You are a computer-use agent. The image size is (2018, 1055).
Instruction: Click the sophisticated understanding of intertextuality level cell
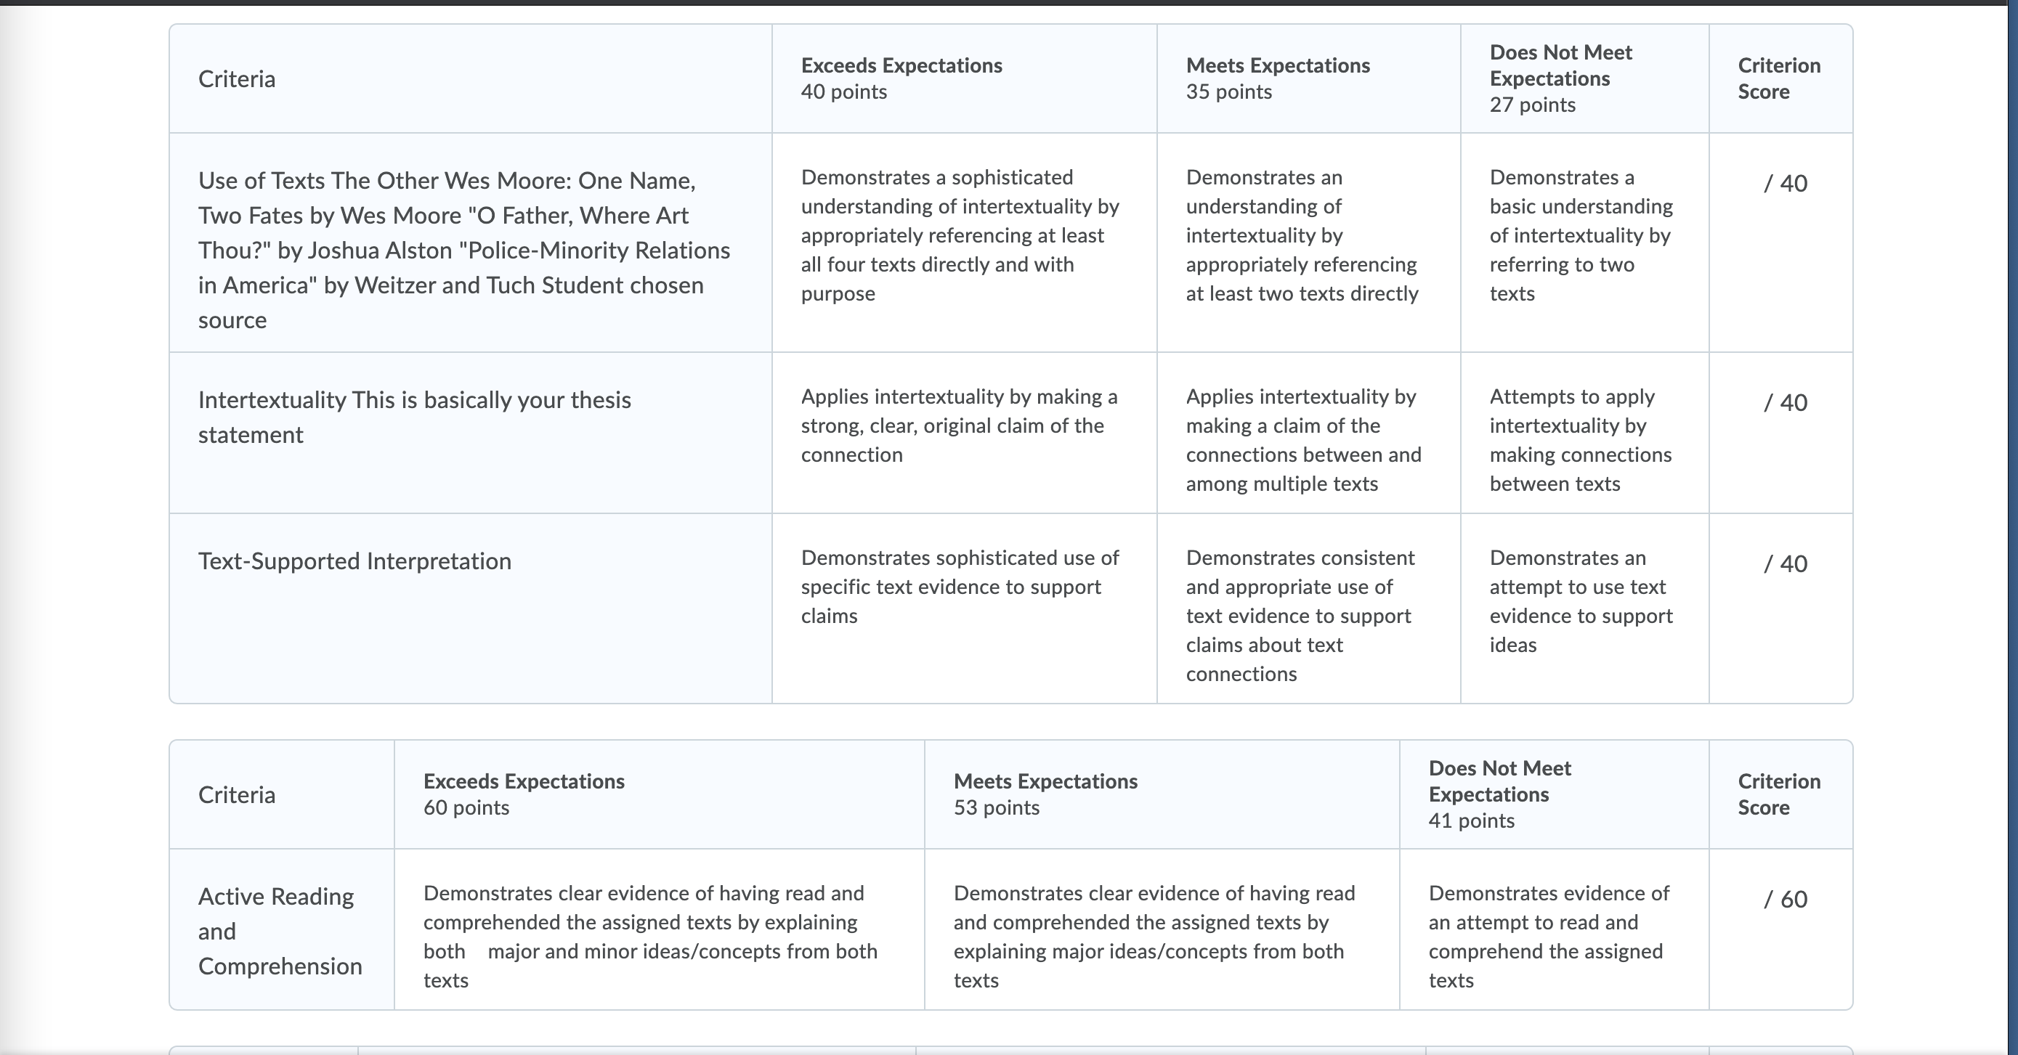[965, 243]
